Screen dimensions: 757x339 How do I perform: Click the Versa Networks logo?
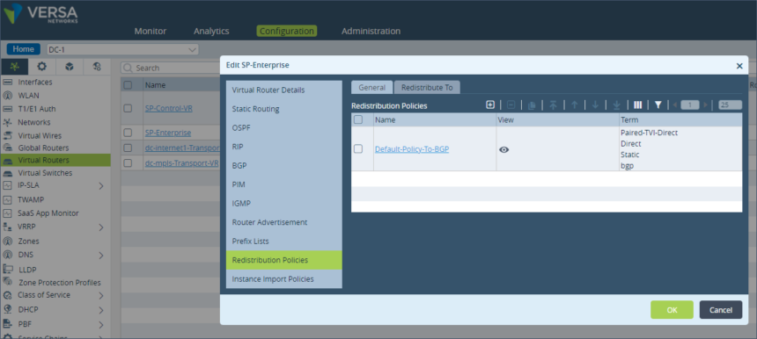(x=40, y=13)
